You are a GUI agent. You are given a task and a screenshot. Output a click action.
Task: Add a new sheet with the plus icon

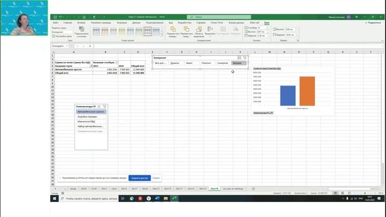click(x=253, y=189)
